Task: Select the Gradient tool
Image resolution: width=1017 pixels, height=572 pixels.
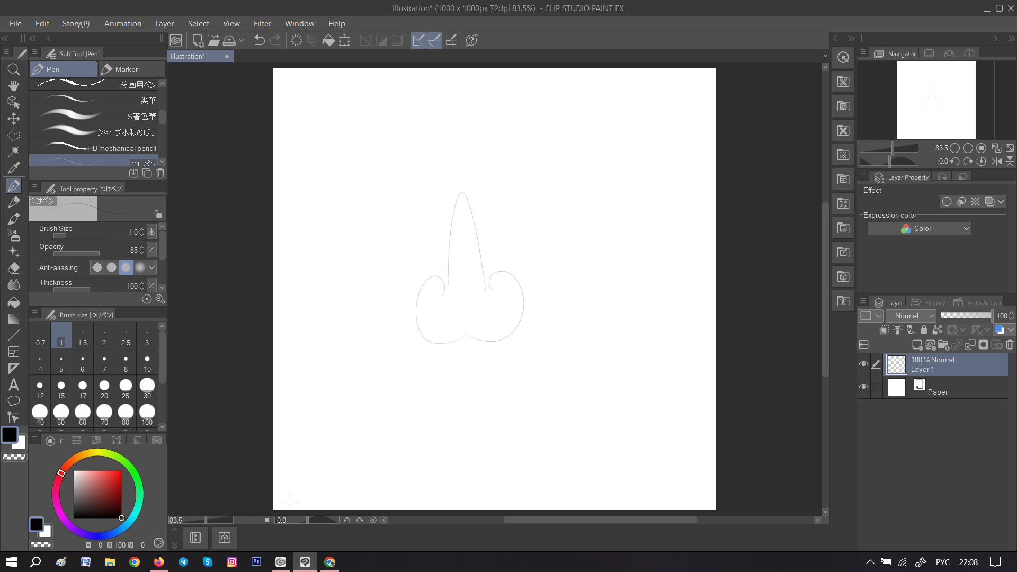Action: pos(14,318)
